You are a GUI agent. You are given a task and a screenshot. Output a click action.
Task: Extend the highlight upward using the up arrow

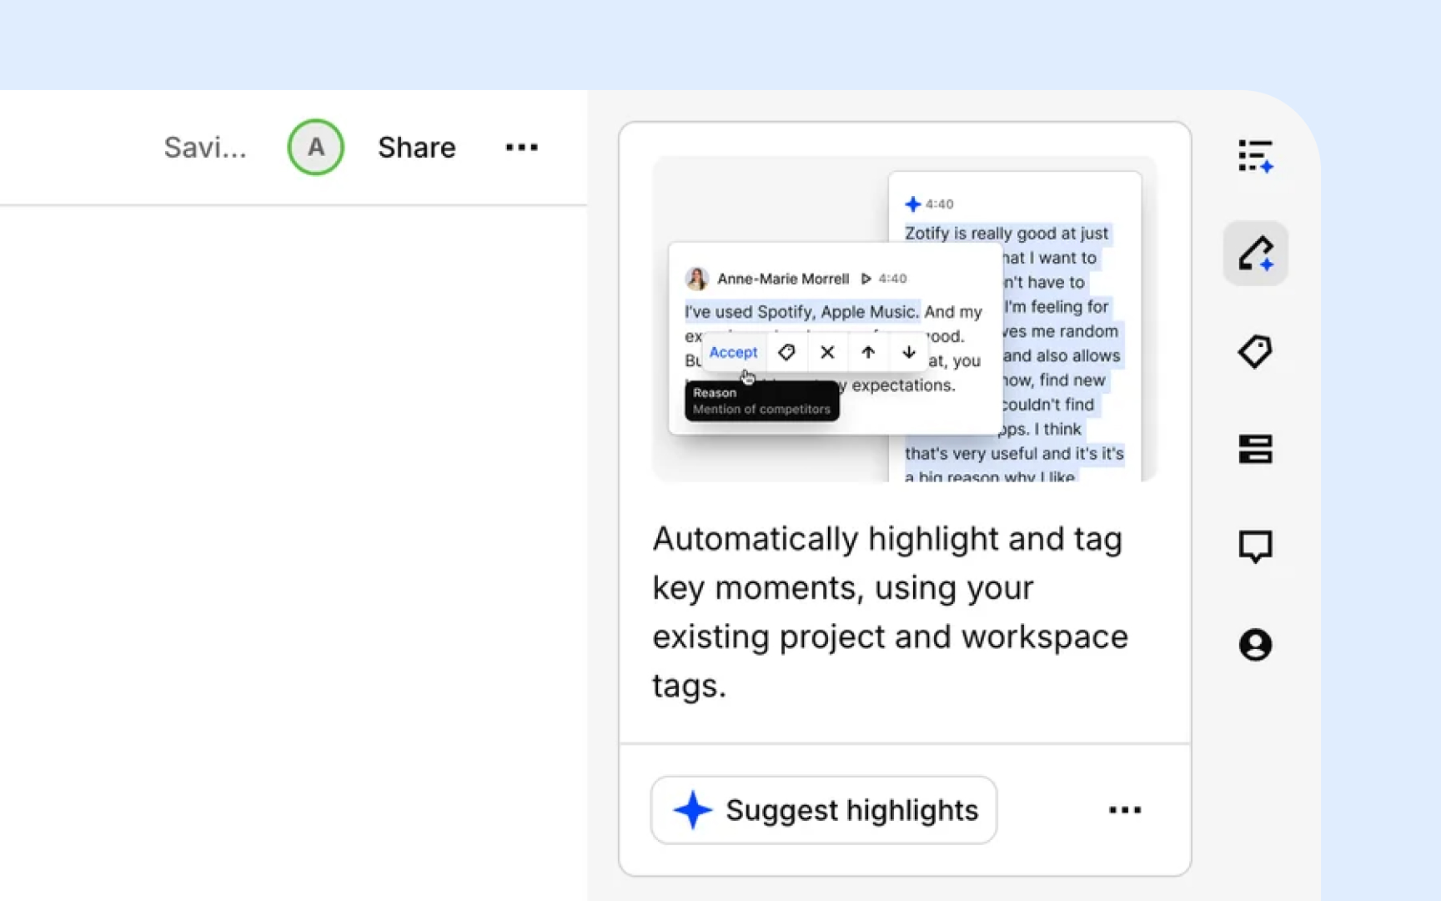click(x=867, y=352)
